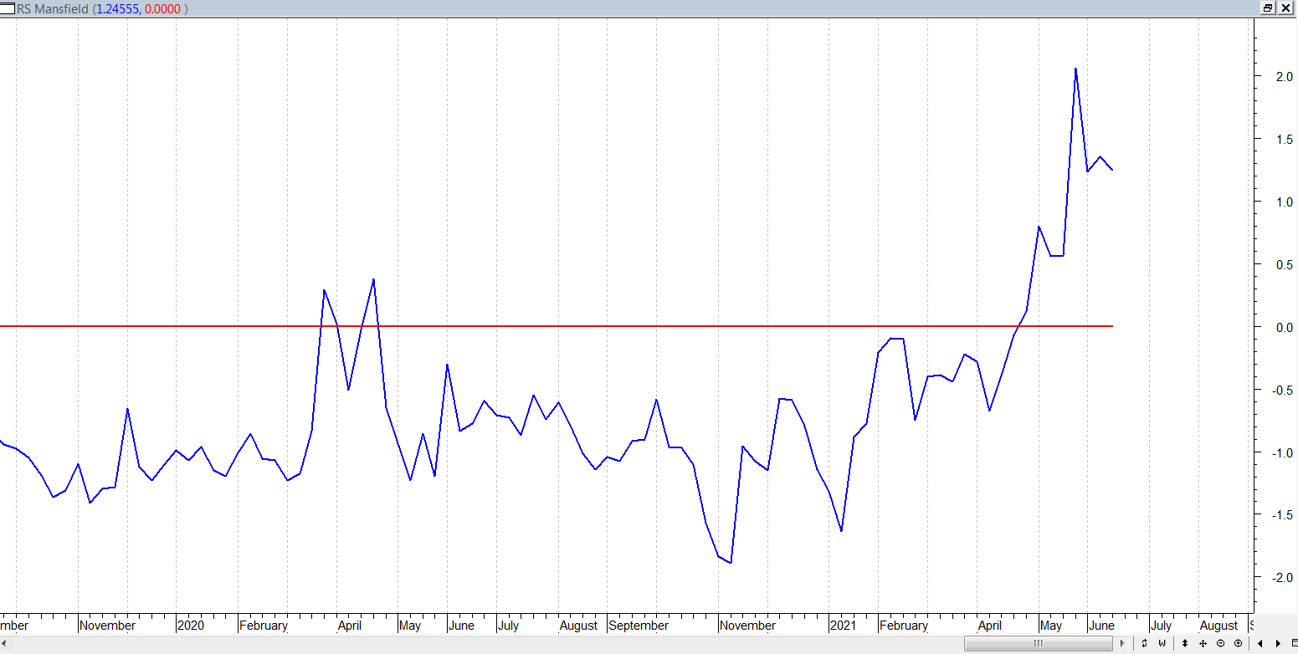Click the zoom out minus icon
The height and width of the screenshot is (654, 1298).
[1220, 643]
